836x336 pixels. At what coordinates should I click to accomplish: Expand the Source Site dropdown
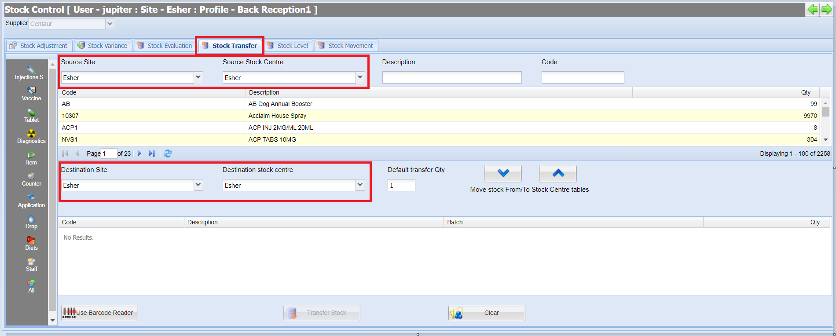click(x=198, y=77)
